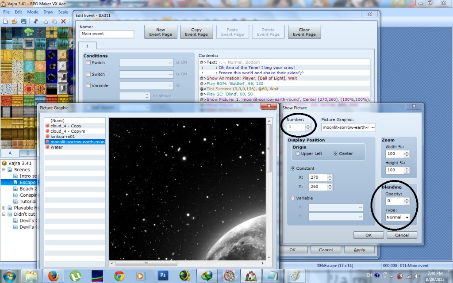Open Firefox from the taskbar
Image resolution: width=453 pixels, height=283 pixels.
[x=54, y=276]
